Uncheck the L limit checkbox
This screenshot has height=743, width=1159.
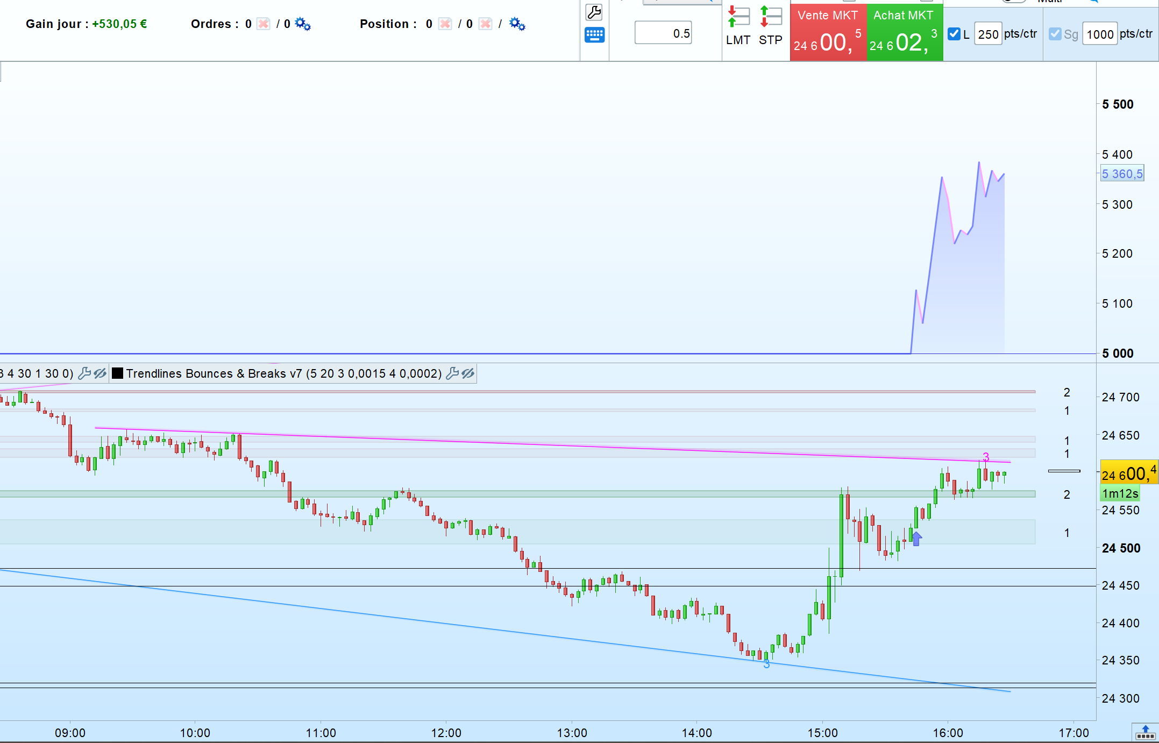tap(954, 34)
